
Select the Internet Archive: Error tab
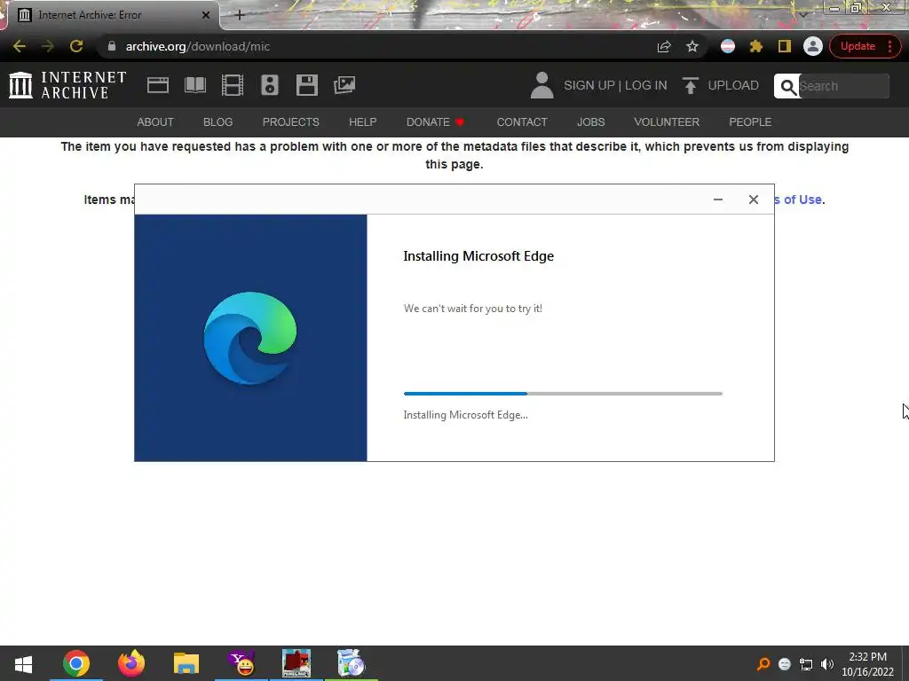click(113, 15)
